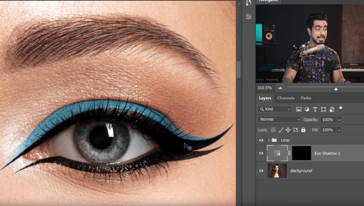
Task: Click the Navigator zoom slider handle
Action: (x=336, y=89)
